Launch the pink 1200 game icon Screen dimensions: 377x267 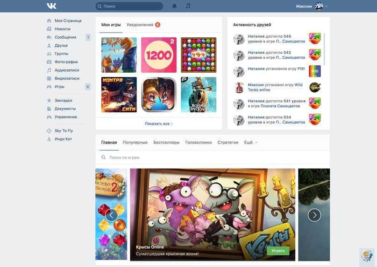click(159, 55)
